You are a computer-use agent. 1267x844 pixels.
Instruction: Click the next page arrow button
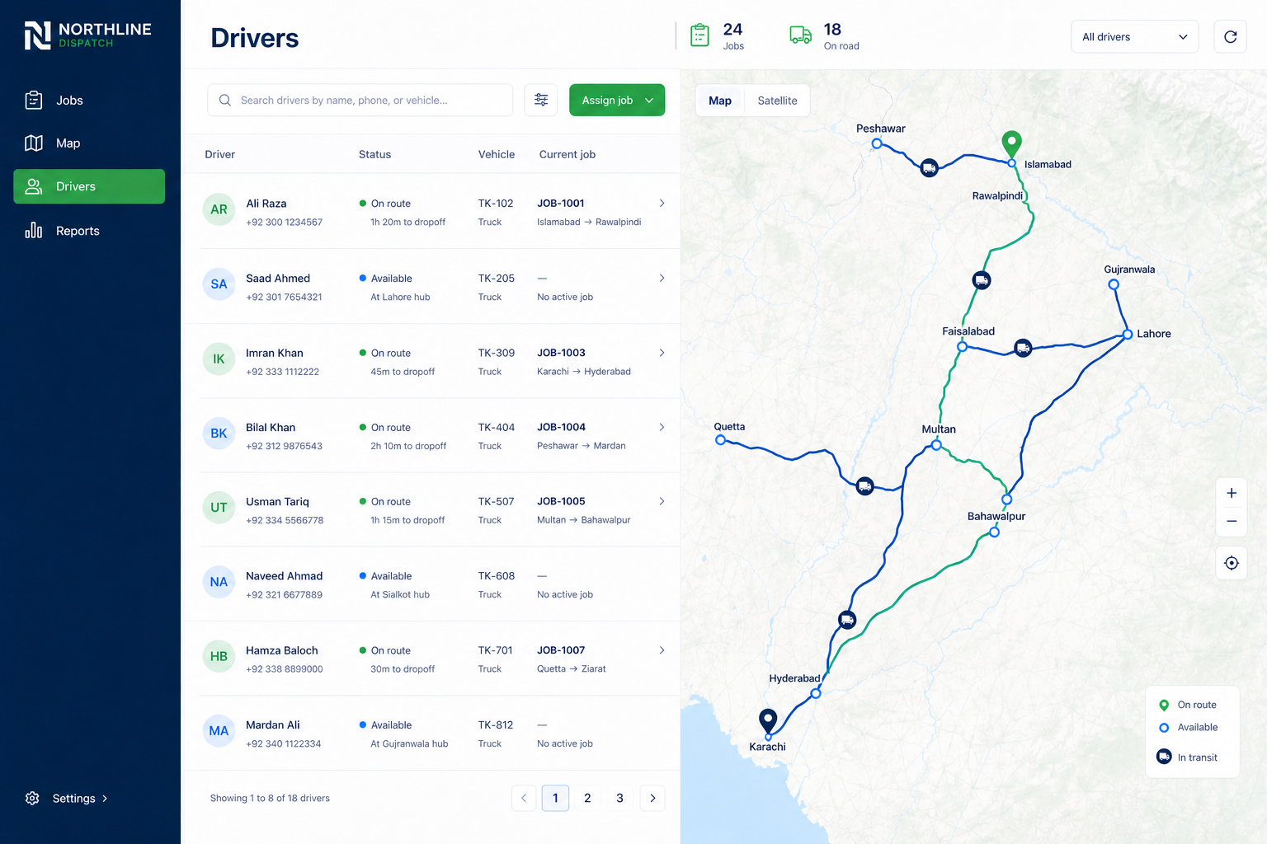click(652, 798)
